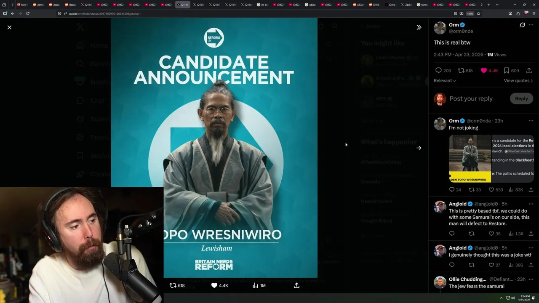Collapse the side panel with double chevron
This screenshot has width=539, height=303.
[x=419, y=27]
